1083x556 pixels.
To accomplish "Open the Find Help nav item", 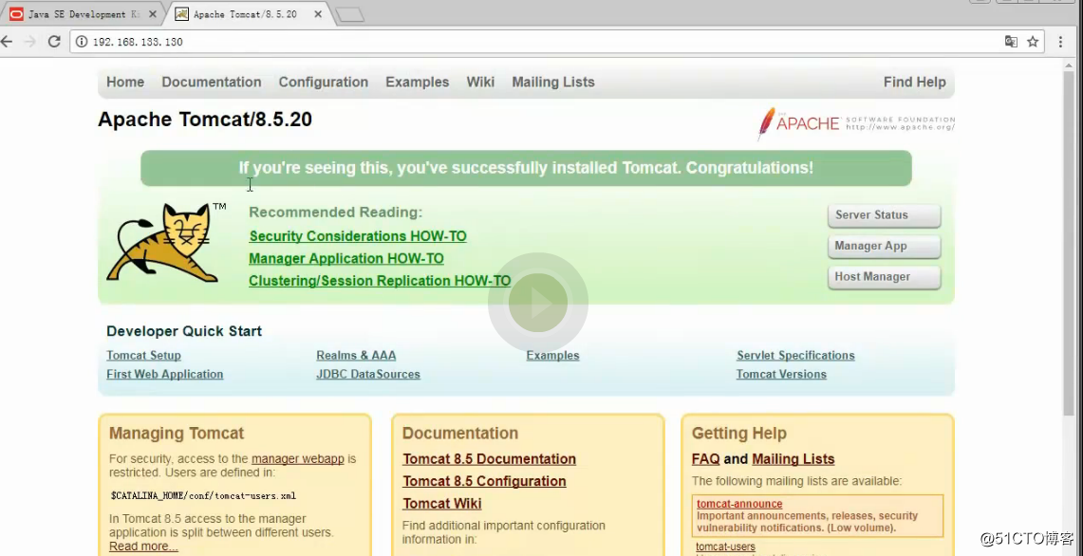I will pyautogui.click(x=914, y=83).
